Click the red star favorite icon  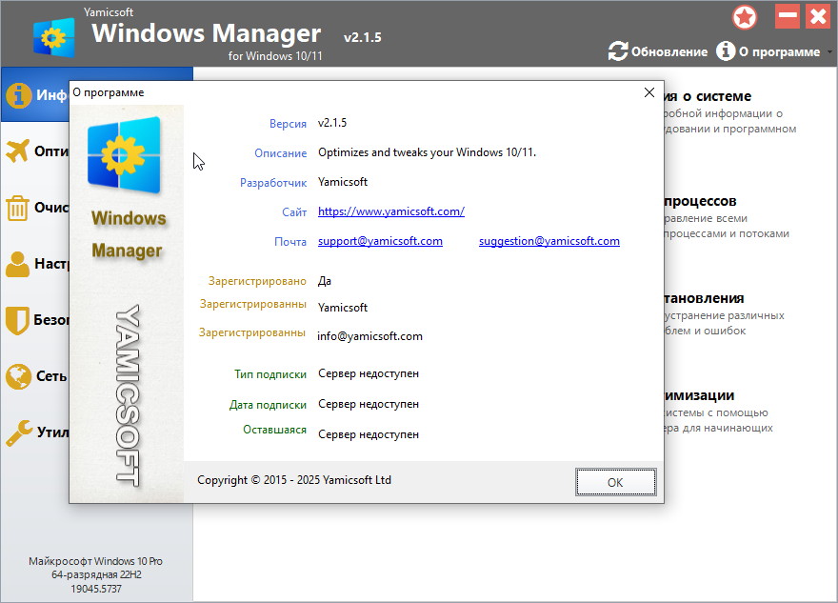point(745,17)
